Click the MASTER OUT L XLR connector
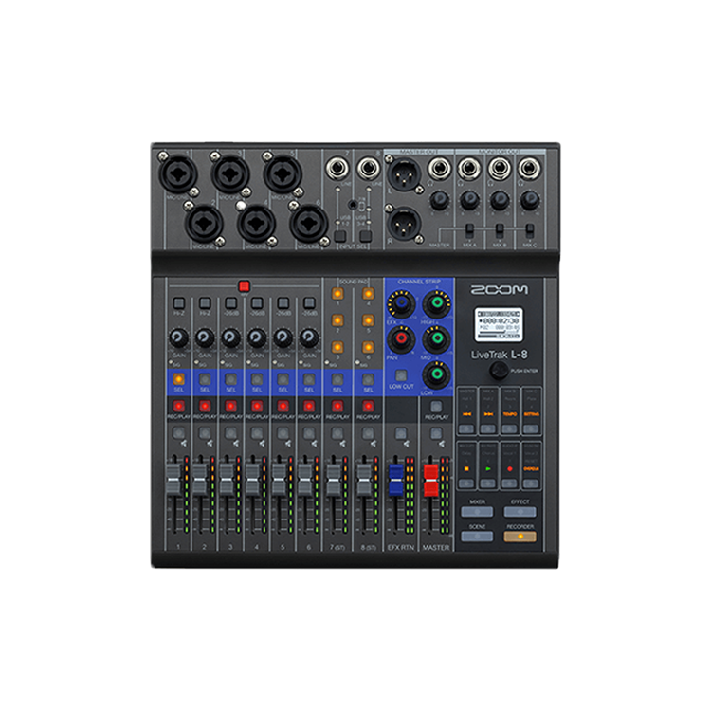Image resolution: width=711 pixels, height=711 pixels. click(403, 174)
